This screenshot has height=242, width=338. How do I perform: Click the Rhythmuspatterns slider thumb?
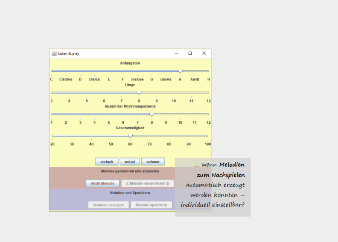152,114
